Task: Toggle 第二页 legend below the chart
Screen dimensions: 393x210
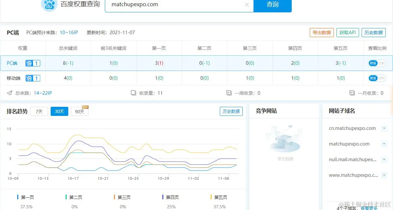Action: point(75,197)
